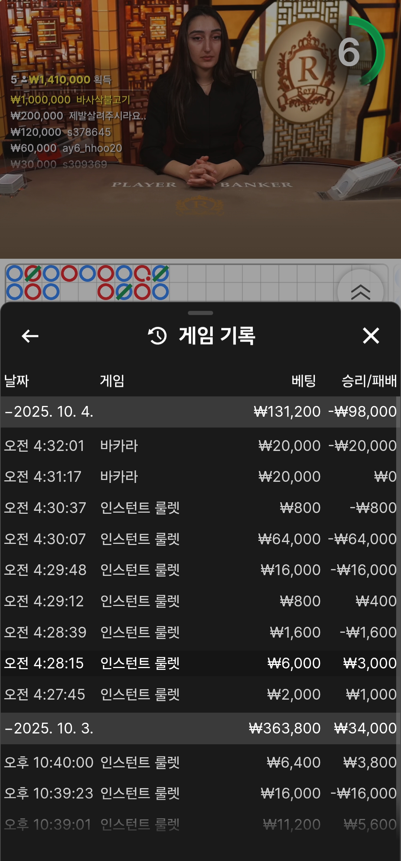Tap the 날짜 column header
Screen dimensions: 401x861
pyautogui.click(x=17, y=381)
